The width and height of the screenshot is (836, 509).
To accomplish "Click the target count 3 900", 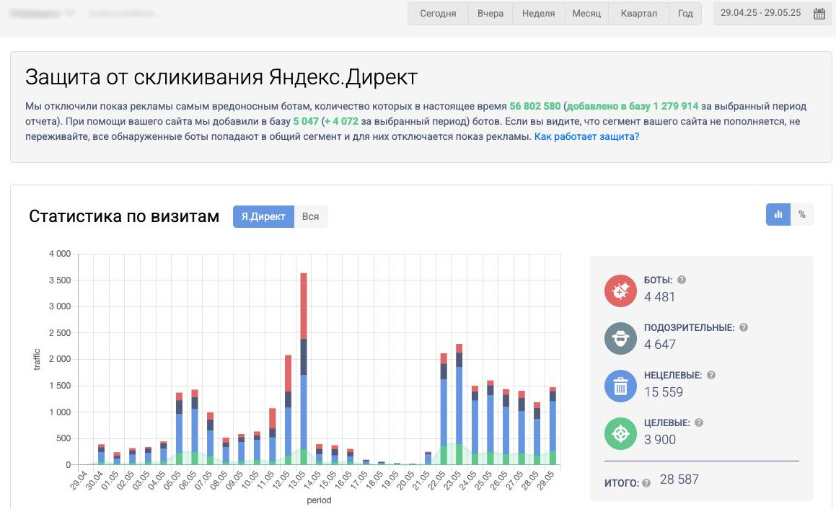I will tap(660, 439).
